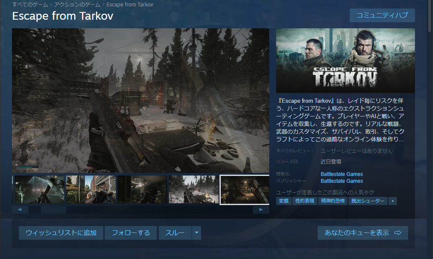Screen dimensions: 433x259
Task: Open the アクションのゲーム breadcrumb link
Action: 77,4
